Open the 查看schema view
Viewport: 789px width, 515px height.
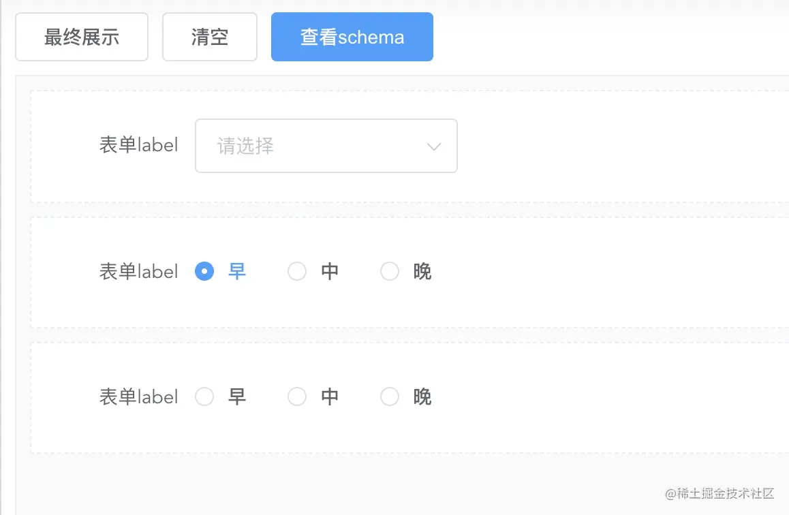[352, 37]
